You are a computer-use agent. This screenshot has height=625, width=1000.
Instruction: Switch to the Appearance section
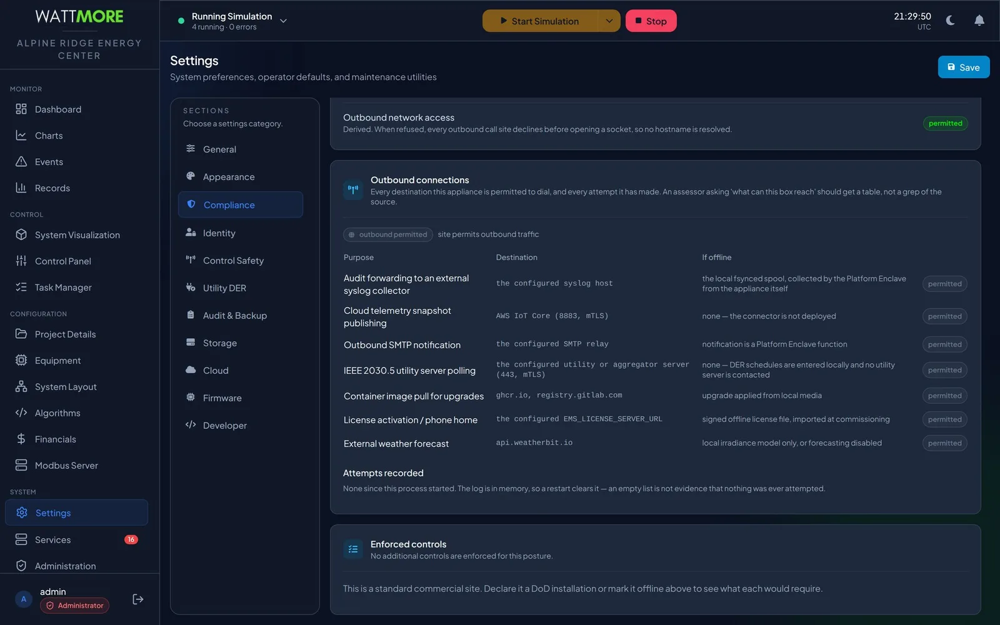pyautogui.click(x=241, y=177)
